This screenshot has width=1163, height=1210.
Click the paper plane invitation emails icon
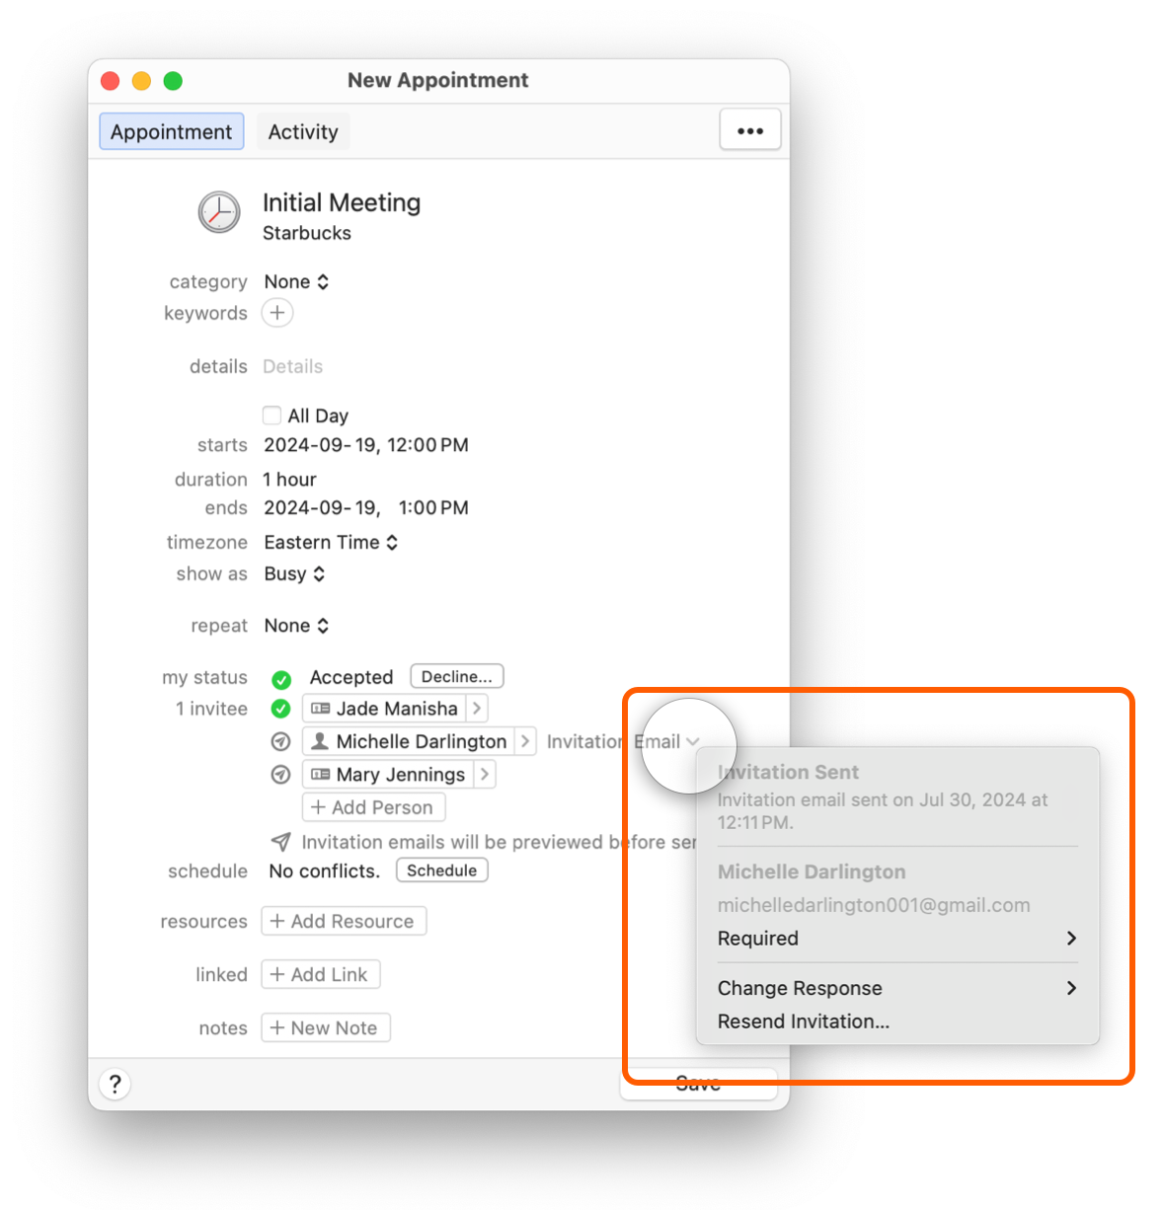[x=280, y=842]
